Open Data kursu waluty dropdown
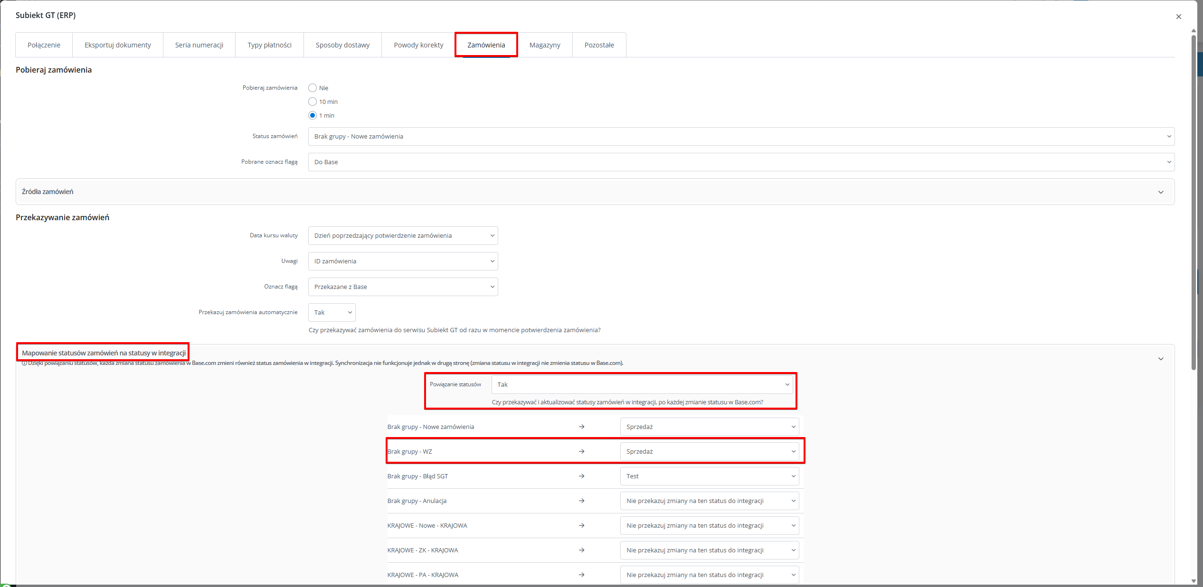1203x587 pixels. pyautogui.click(x=403, y=235)
